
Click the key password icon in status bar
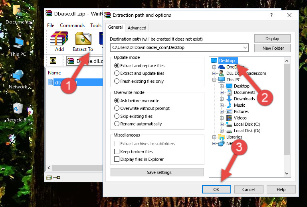coord(57,177)
